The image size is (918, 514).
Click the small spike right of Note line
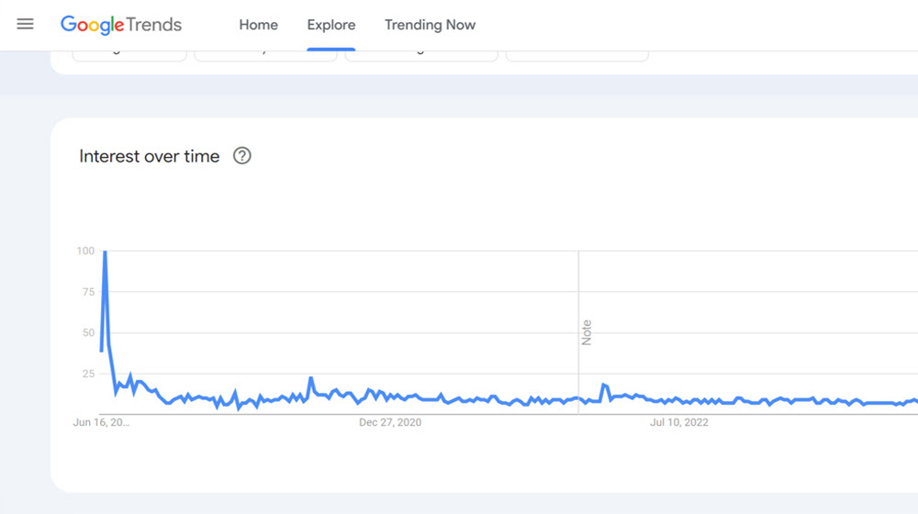[x=603, y=385]
